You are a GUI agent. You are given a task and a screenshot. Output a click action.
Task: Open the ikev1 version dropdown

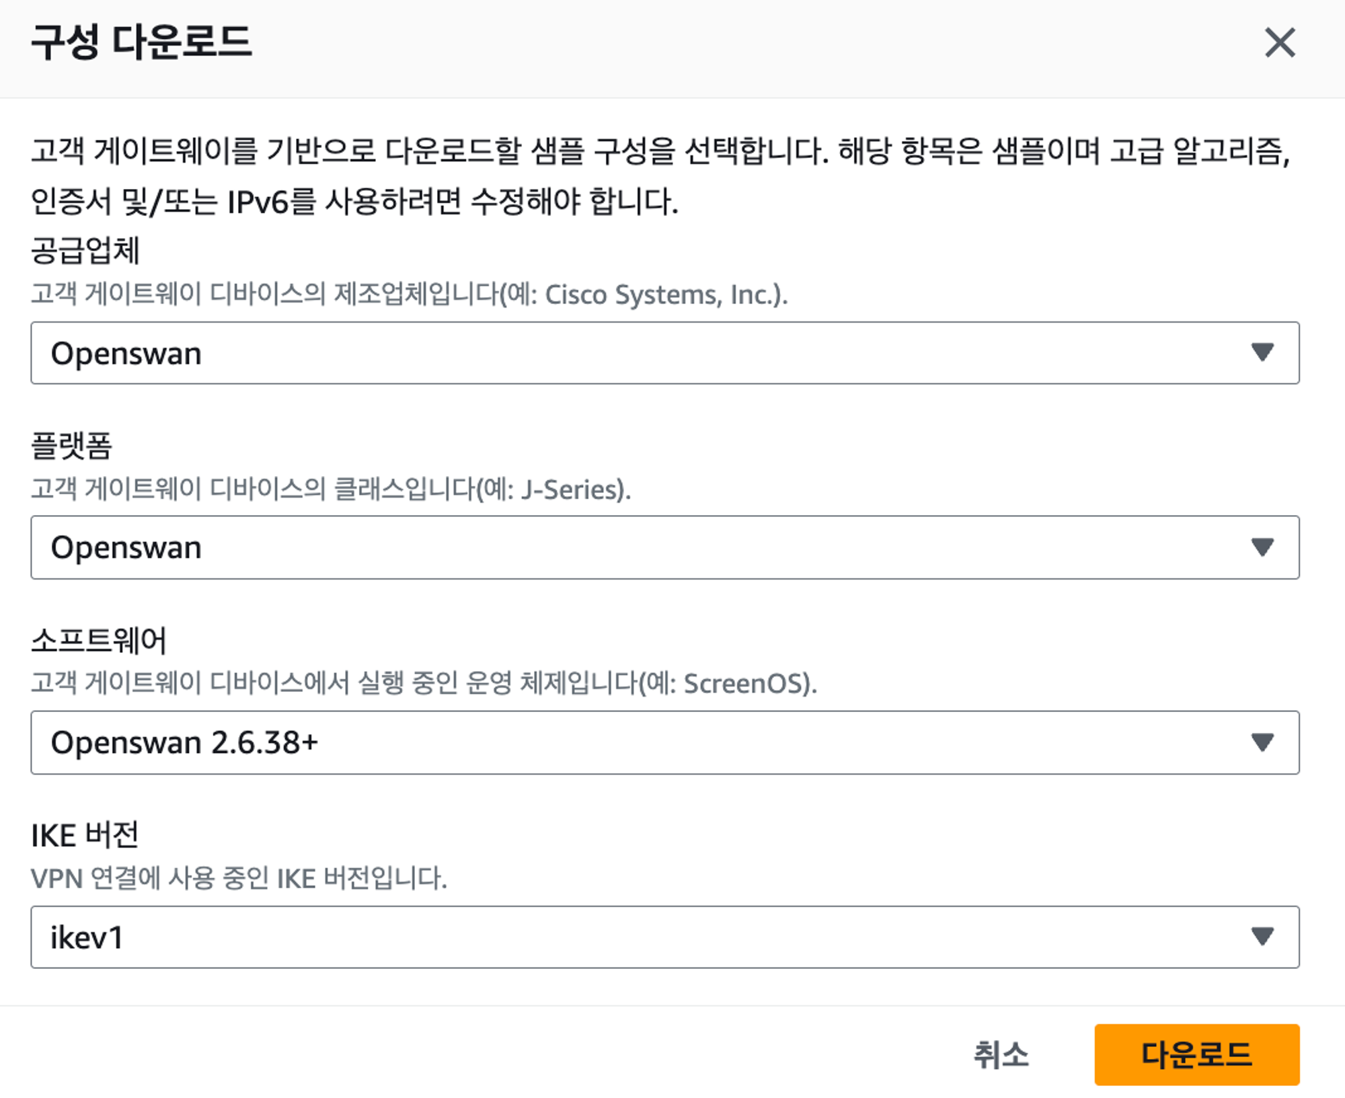[664, 937]
